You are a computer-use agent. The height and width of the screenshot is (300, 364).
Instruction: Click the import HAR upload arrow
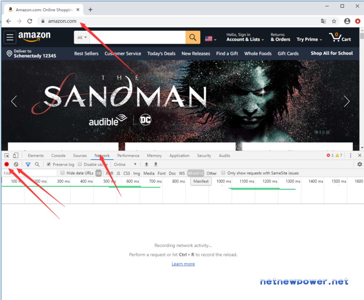coord(146,164)
